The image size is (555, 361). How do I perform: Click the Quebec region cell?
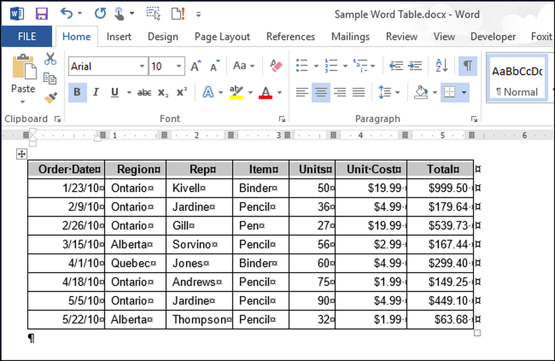pos(135,263)
